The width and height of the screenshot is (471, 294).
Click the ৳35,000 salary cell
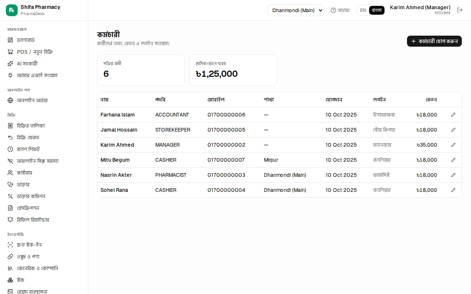tap(427, 145)
